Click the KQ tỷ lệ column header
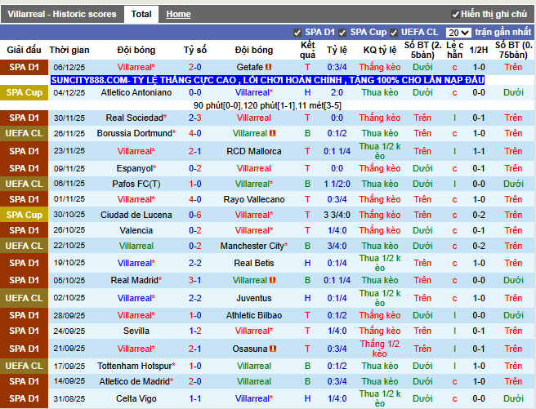Screen dimensions: 536x409 pos(380,50)
